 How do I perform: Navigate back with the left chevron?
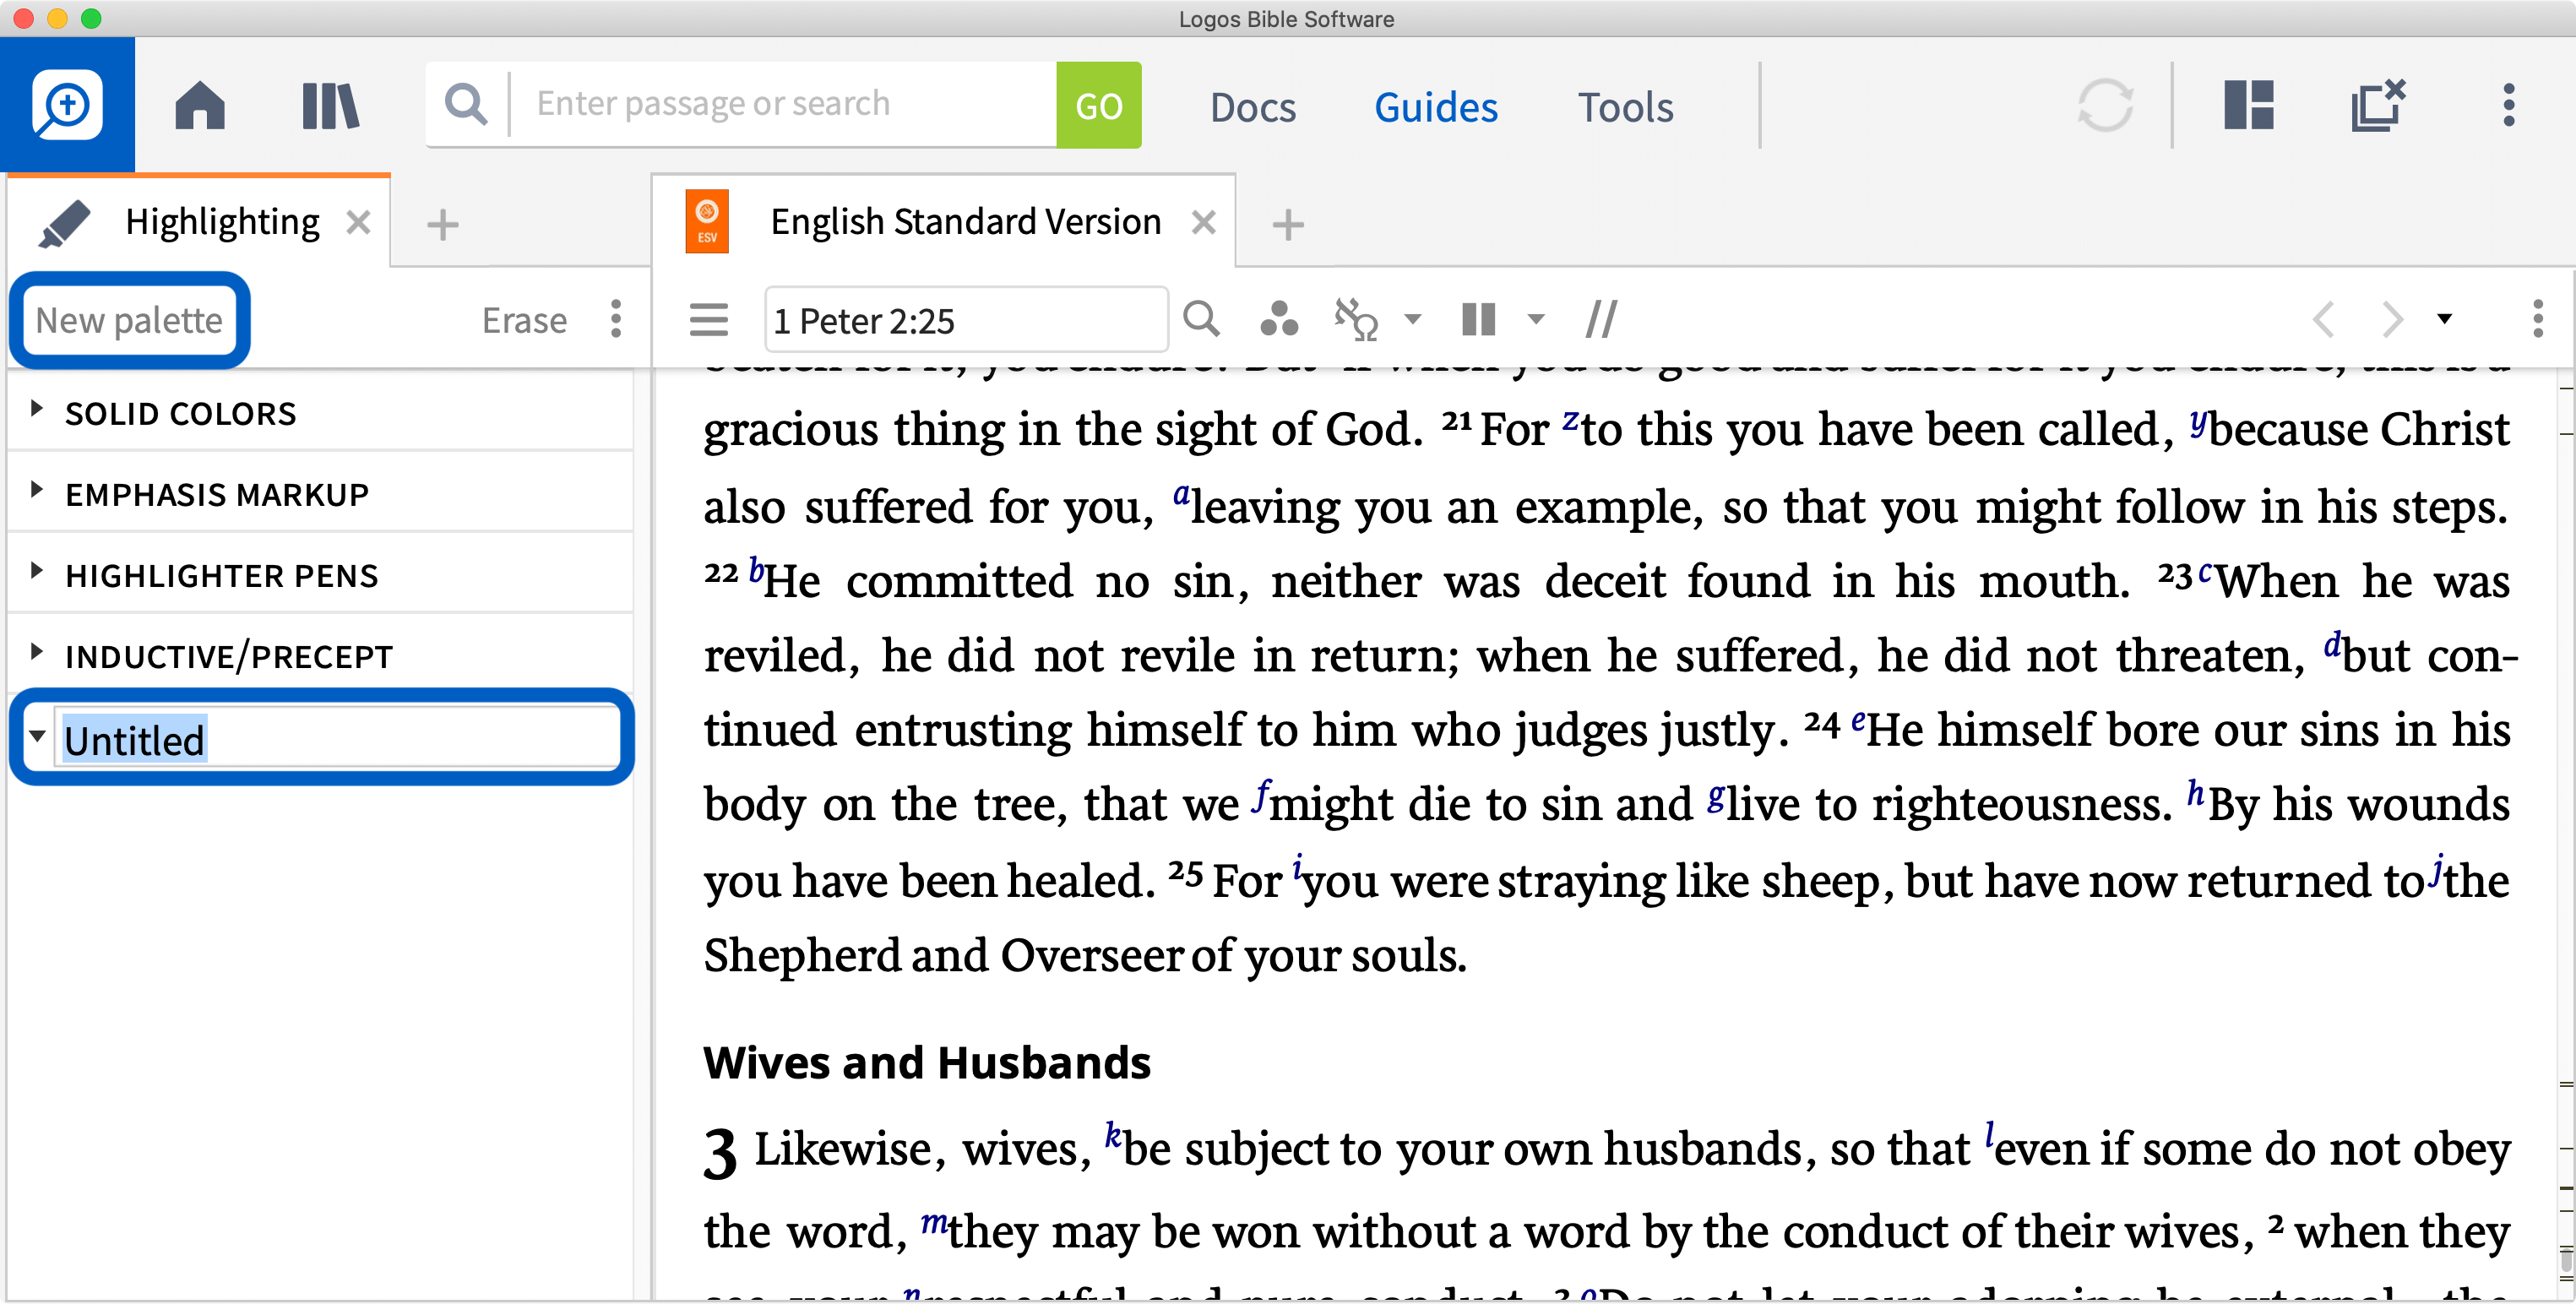click(2324, 320)
